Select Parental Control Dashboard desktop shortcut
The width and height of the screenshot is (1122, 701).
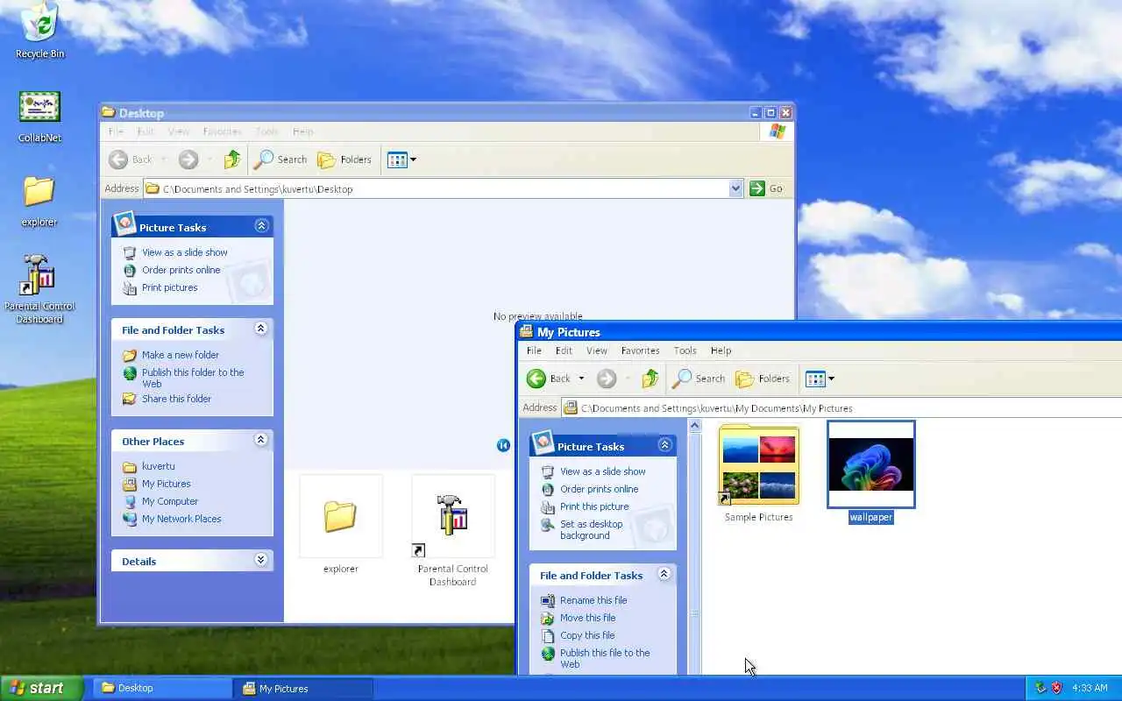coord(39,289)
